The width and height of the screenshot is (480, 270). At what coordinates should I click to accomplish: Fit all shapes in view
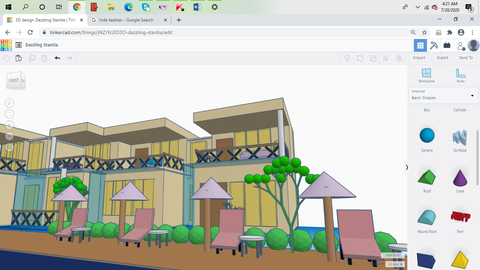(9, 114)
